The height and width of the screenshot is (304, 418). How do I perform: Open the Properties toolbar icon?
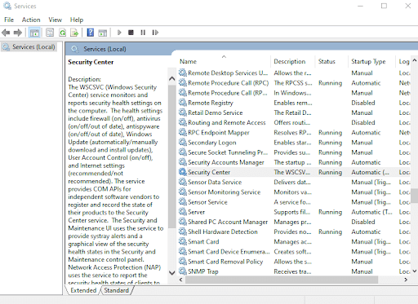click(50, 33)
